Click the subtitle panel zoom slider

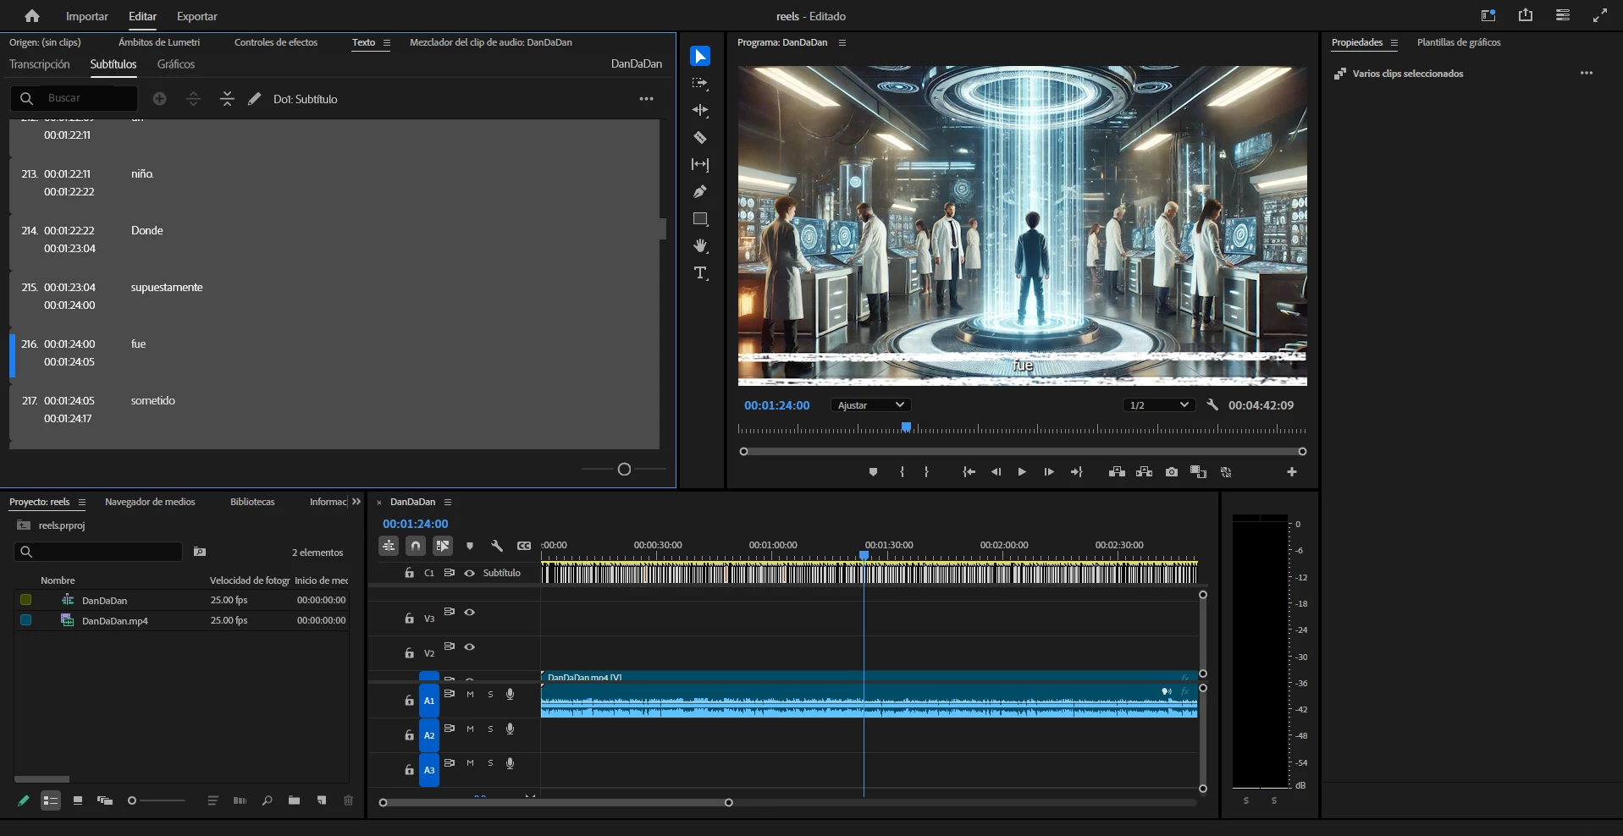pos(624,469)
